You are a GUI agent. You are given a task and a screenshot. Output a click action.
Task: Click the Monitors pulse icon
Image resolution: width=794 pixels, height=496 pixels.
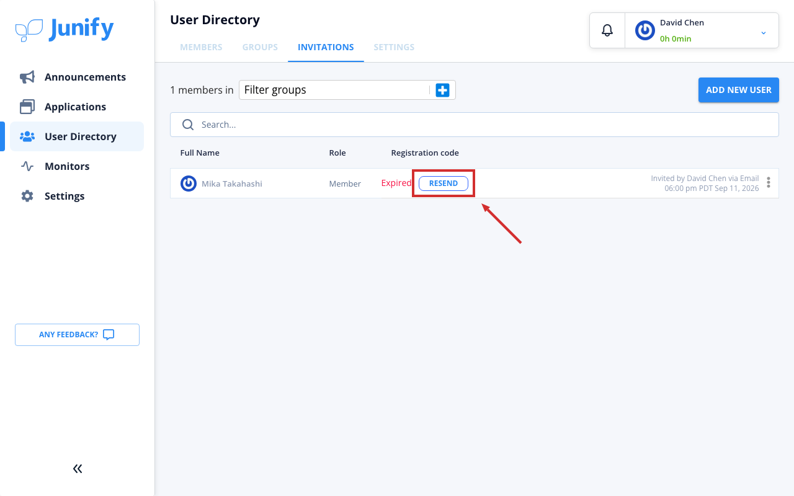tap(27, 166)
